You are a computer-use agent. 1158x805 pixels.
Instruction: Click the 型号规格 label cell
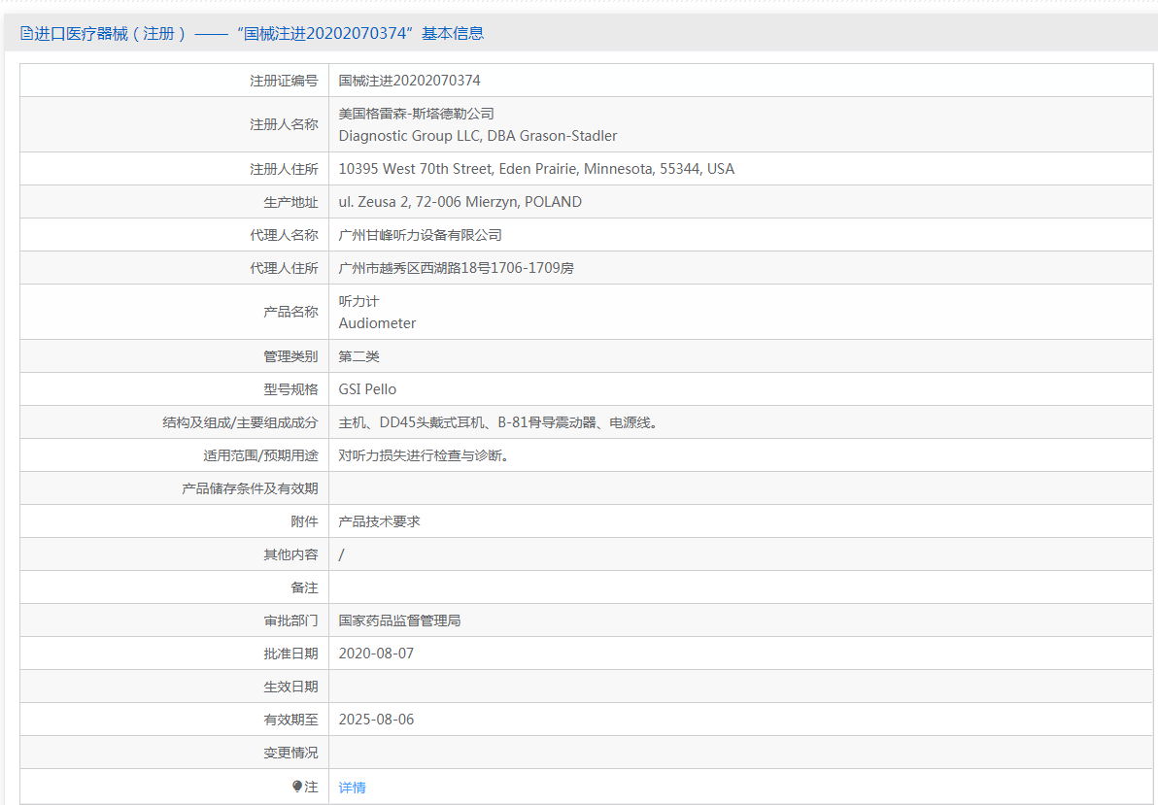coord(174,389)
